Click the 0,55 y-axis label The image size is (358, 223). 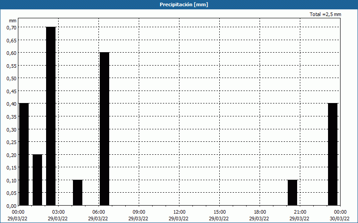pyautogui.click(x=12, y=66)
